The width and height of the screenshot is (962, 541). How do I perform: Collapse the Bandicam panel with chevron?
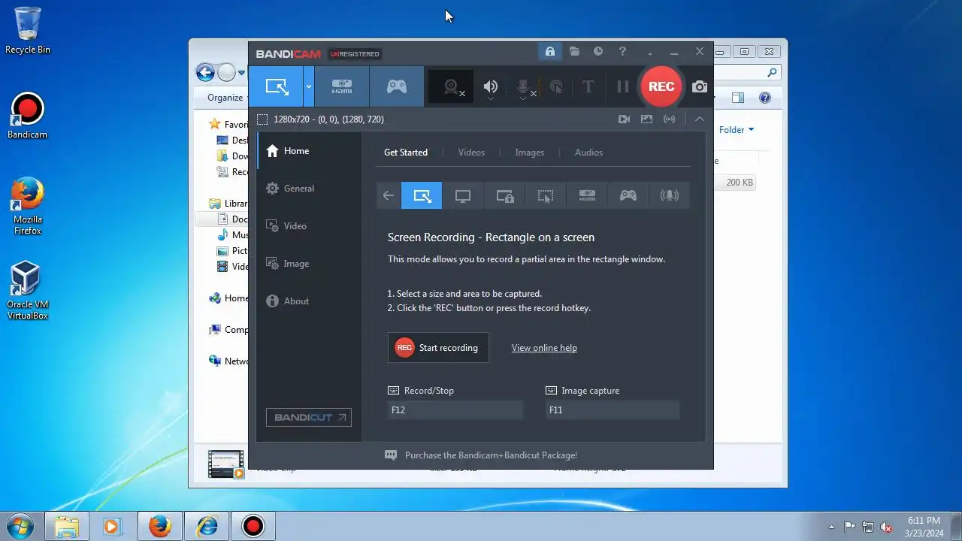pos(700,119)
